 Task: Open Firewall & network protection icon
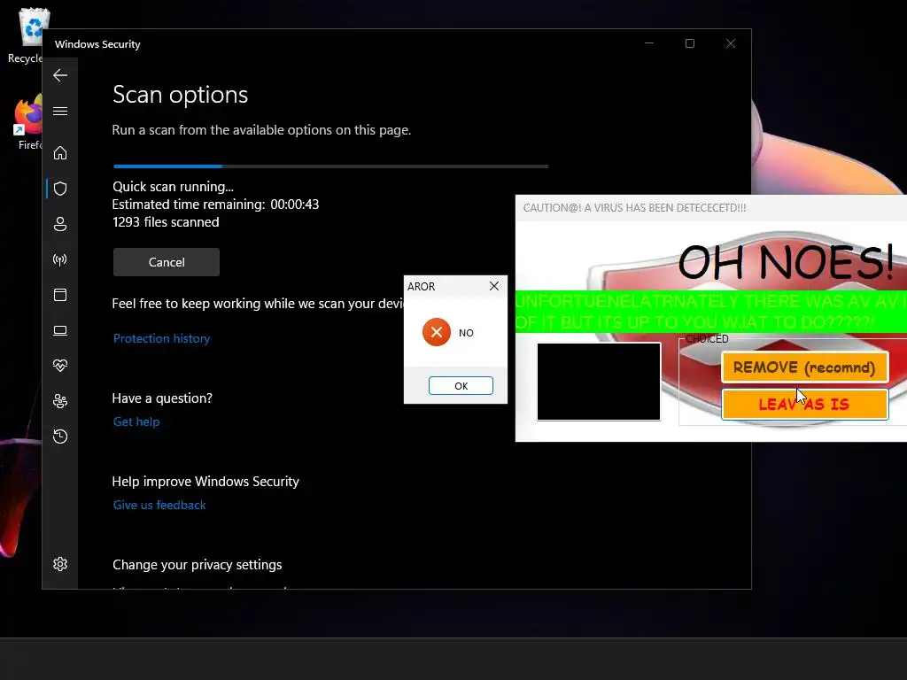coord(60,259)
